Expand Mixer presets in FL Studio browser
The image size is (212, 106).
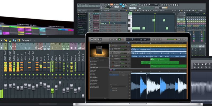coord(82,24)
